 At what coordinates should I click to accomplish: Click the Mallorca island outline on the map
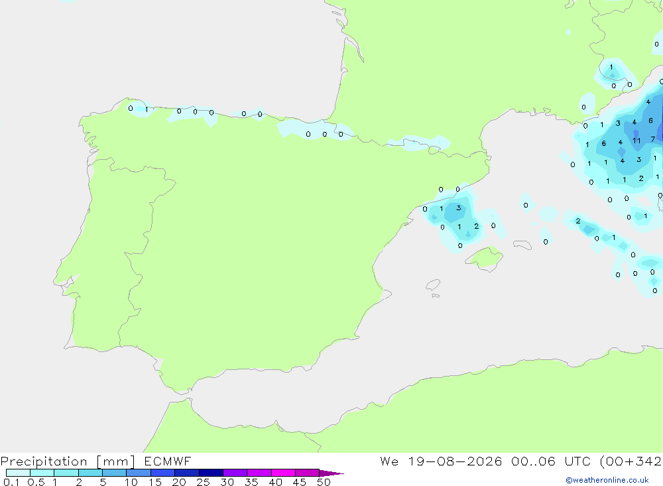point(484,258)
